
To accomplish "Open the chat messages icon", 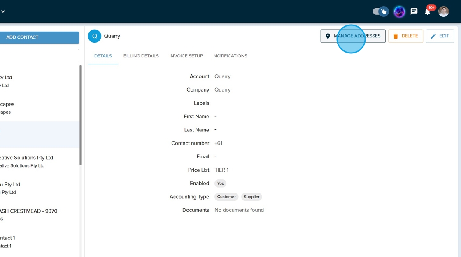I will pyautogui.click(x=414, y=11).
